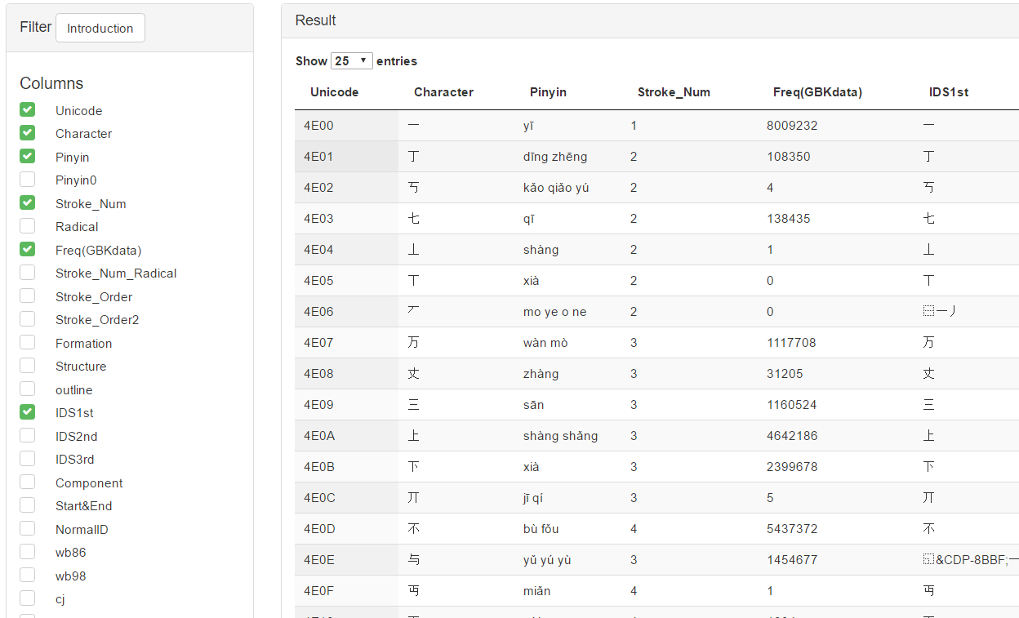Click the Stroke_Num column header
The image size is (1019, 618).
tap(674, 92)
